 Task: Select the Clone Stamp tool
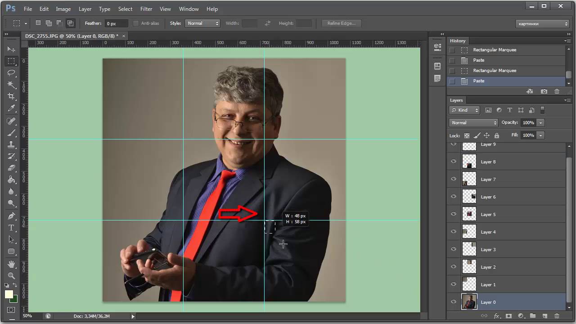tap(11, 145)
